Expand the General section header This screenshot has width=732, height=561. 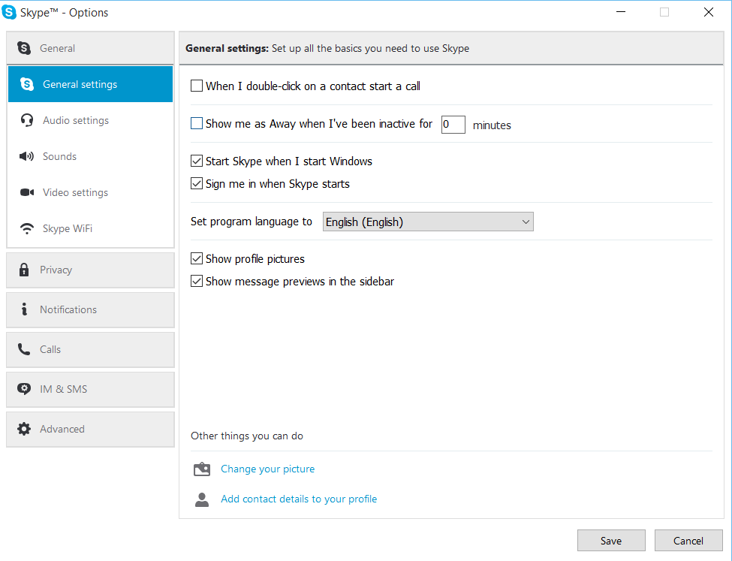pyautogui.click(x=90, y=48)
